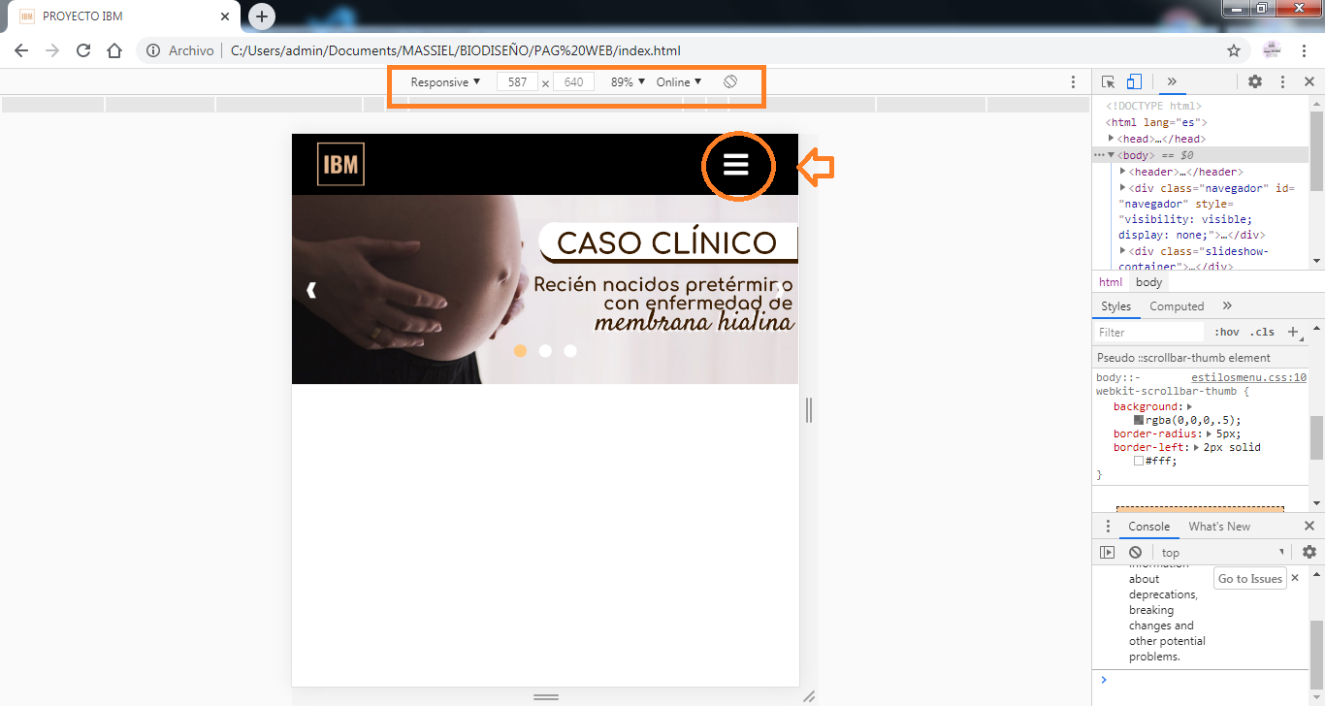
Task: Open a new browser tab
Action: [262, 16]
